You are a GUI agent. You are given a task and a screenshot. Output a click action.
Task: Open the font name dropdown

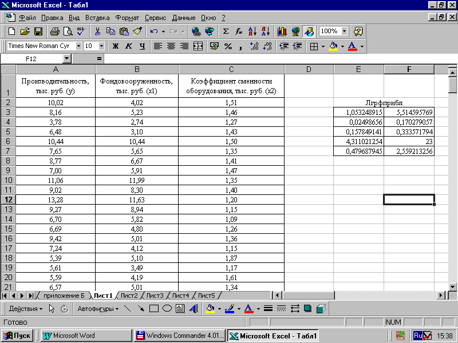point(78,46)
